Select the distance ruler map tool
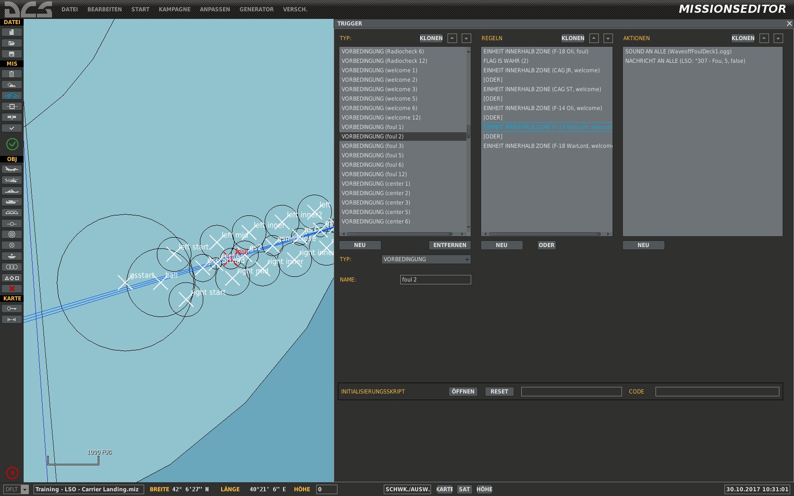Image resolution: width=794 pixels, height=496 pixels. pyautogui.click(x=12, y=319)
